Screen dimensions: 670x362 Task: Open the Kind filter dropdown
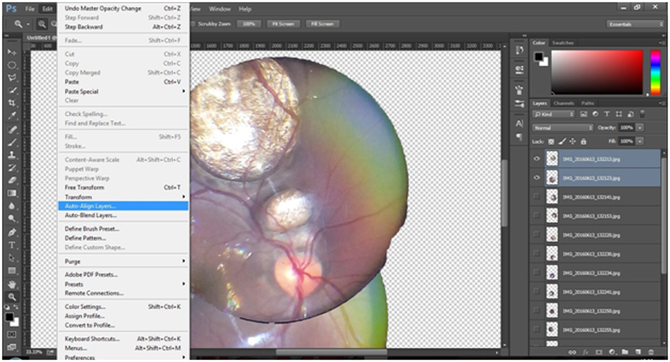pos(554,114)
